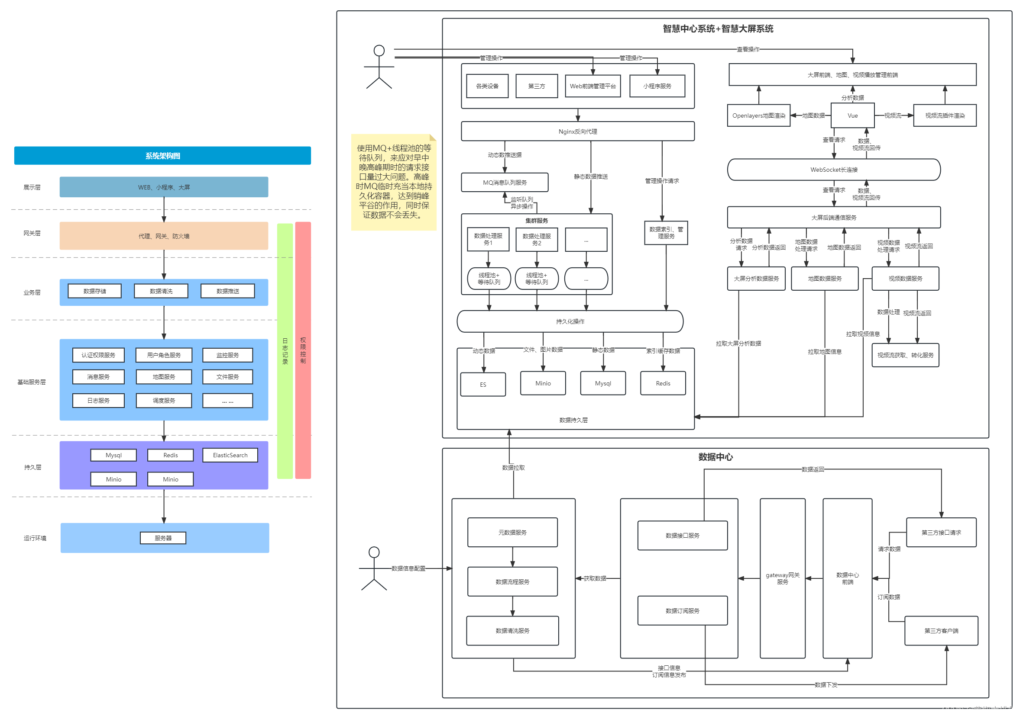
Task: Click the 元数据服务 box
Action: tap(512, 533)
